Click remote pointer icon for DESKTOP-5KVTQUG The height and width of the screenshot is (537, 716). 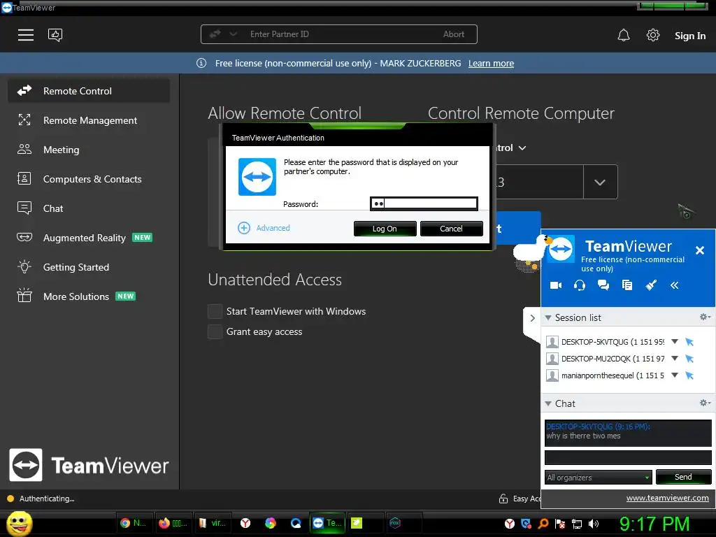[689, 342]
